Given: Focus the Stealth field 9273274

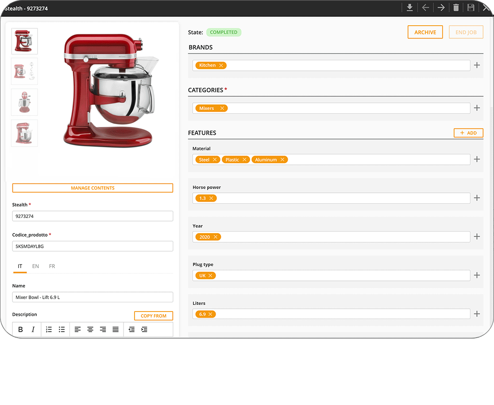Looking at the screenshot, I should (x=93, y=216).
